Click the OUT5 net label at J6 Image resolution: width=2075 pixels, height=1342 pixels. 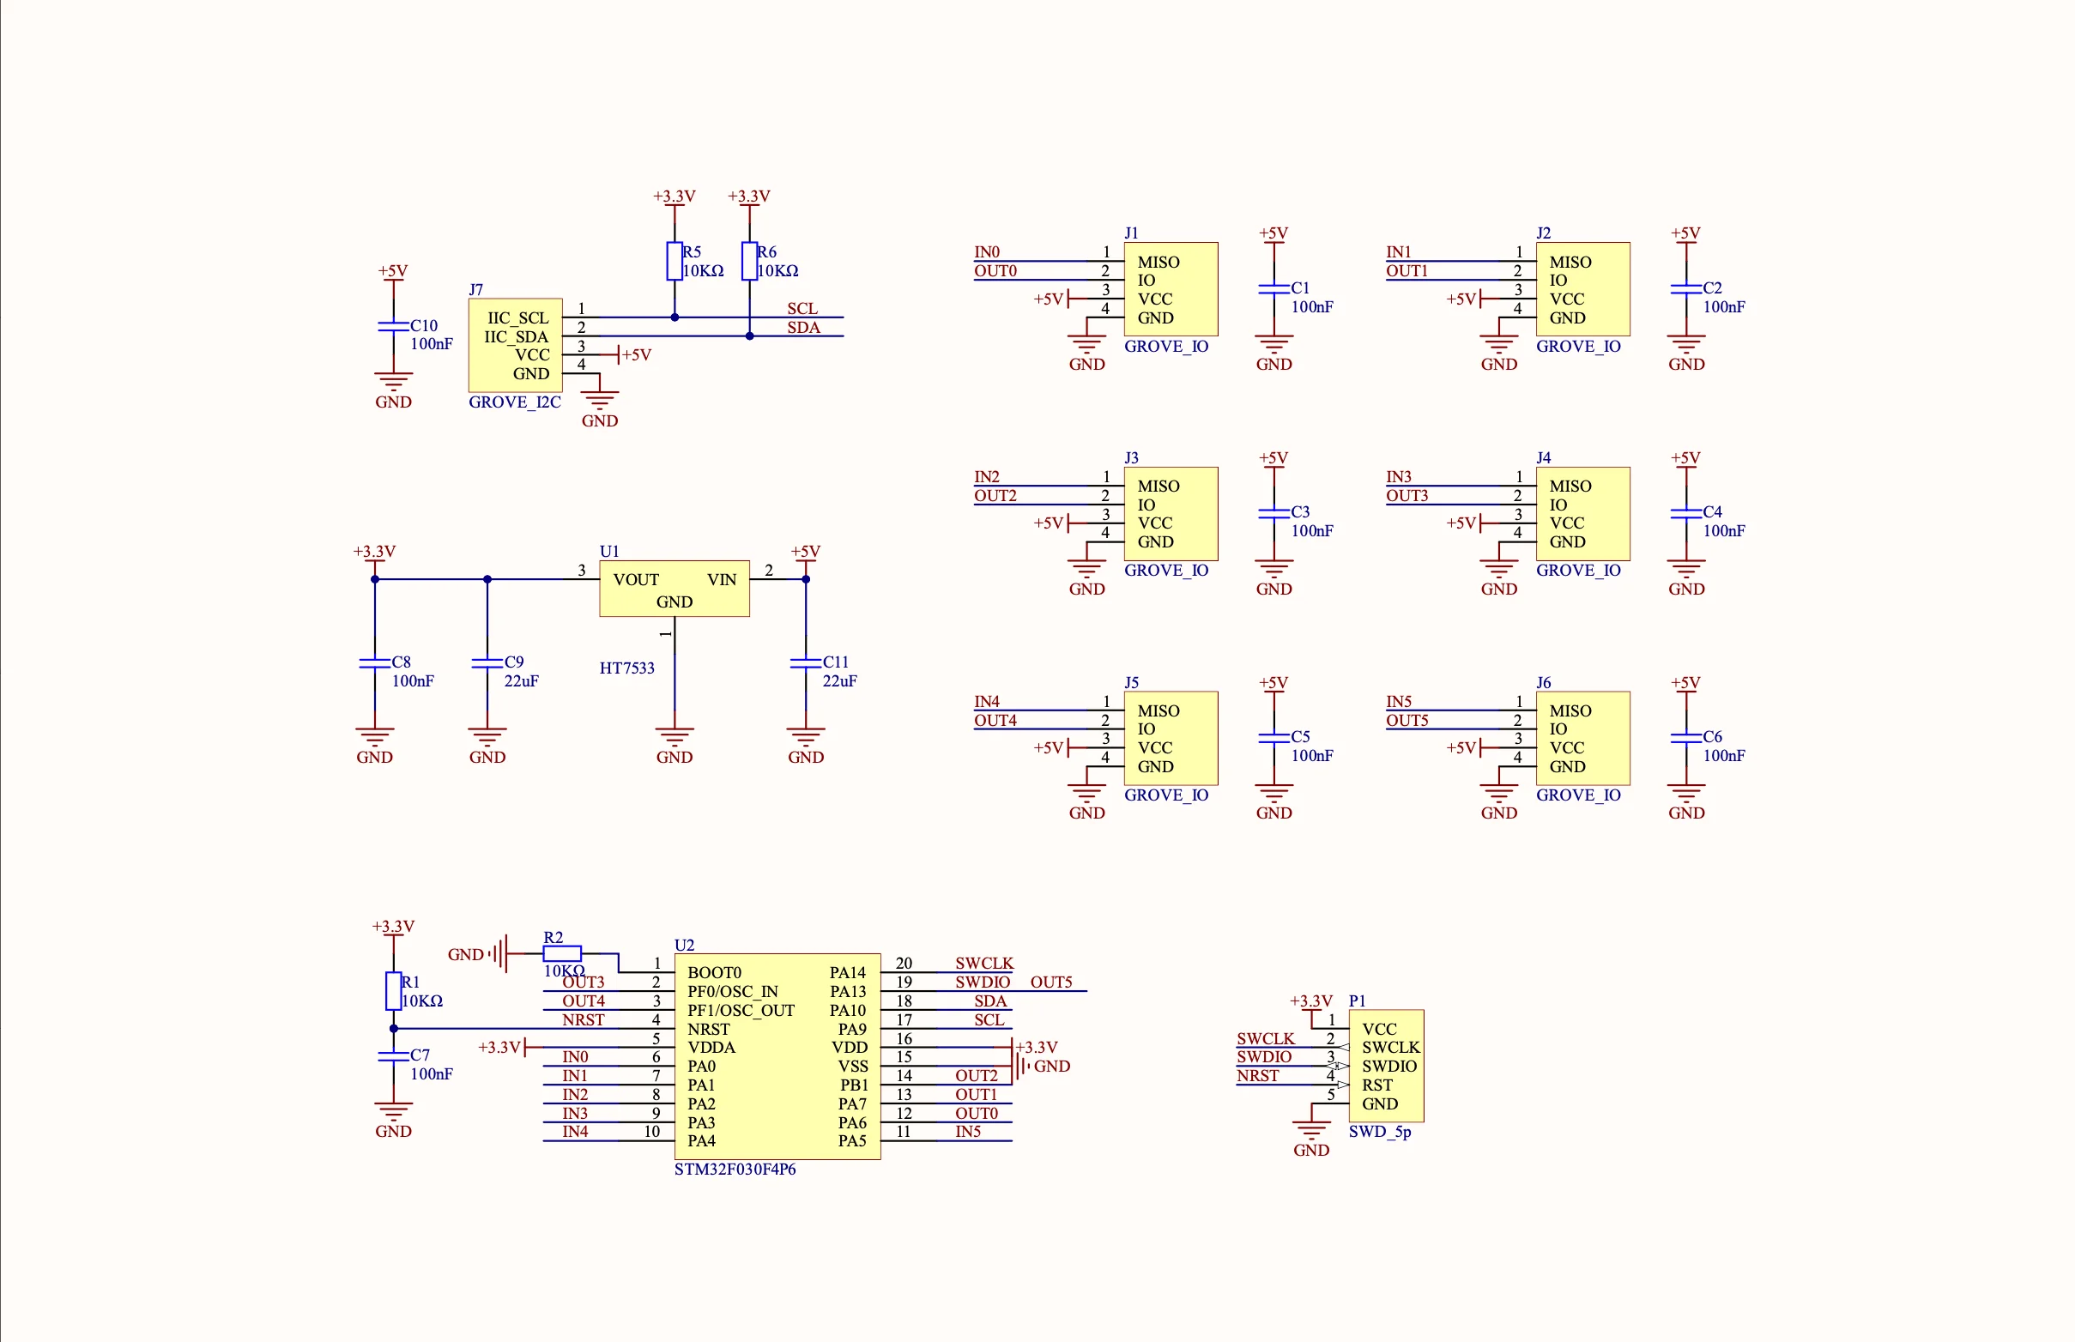[1407, 721]
